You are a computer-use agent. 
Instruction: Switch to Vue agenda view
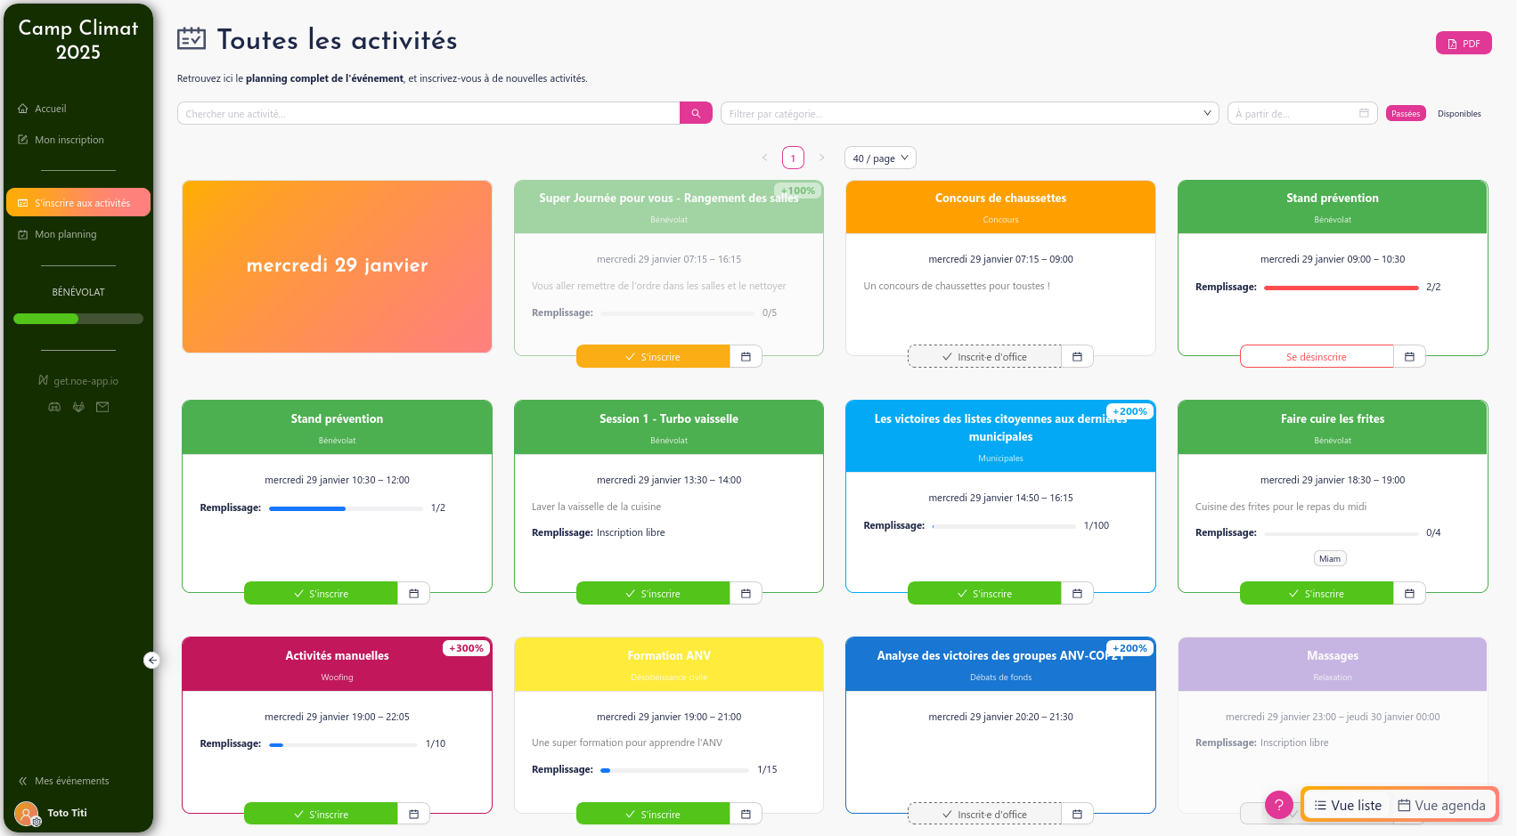click(x=1442, y=804)
